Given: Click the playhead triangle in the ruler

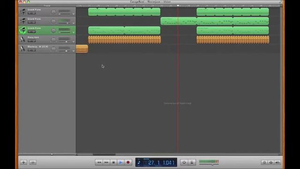Looking at the screenshot, I should coord(178,6).
